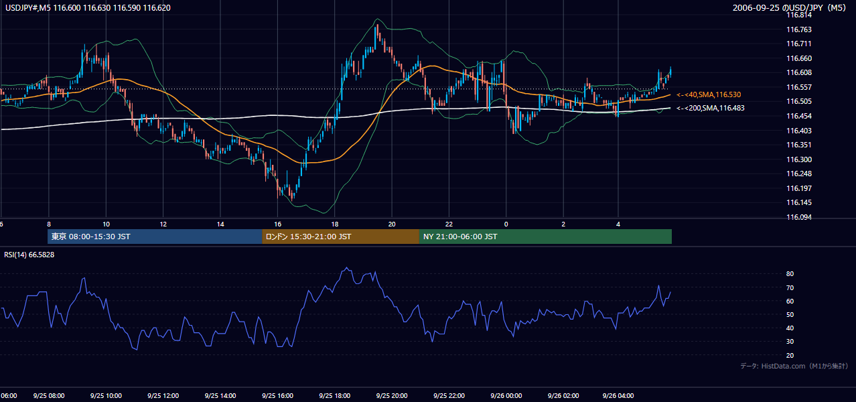This screenshot has width=856, height=402.
Task: Click the RSI scale value 70
Action: pyautogui.click(x=790, y=287)
